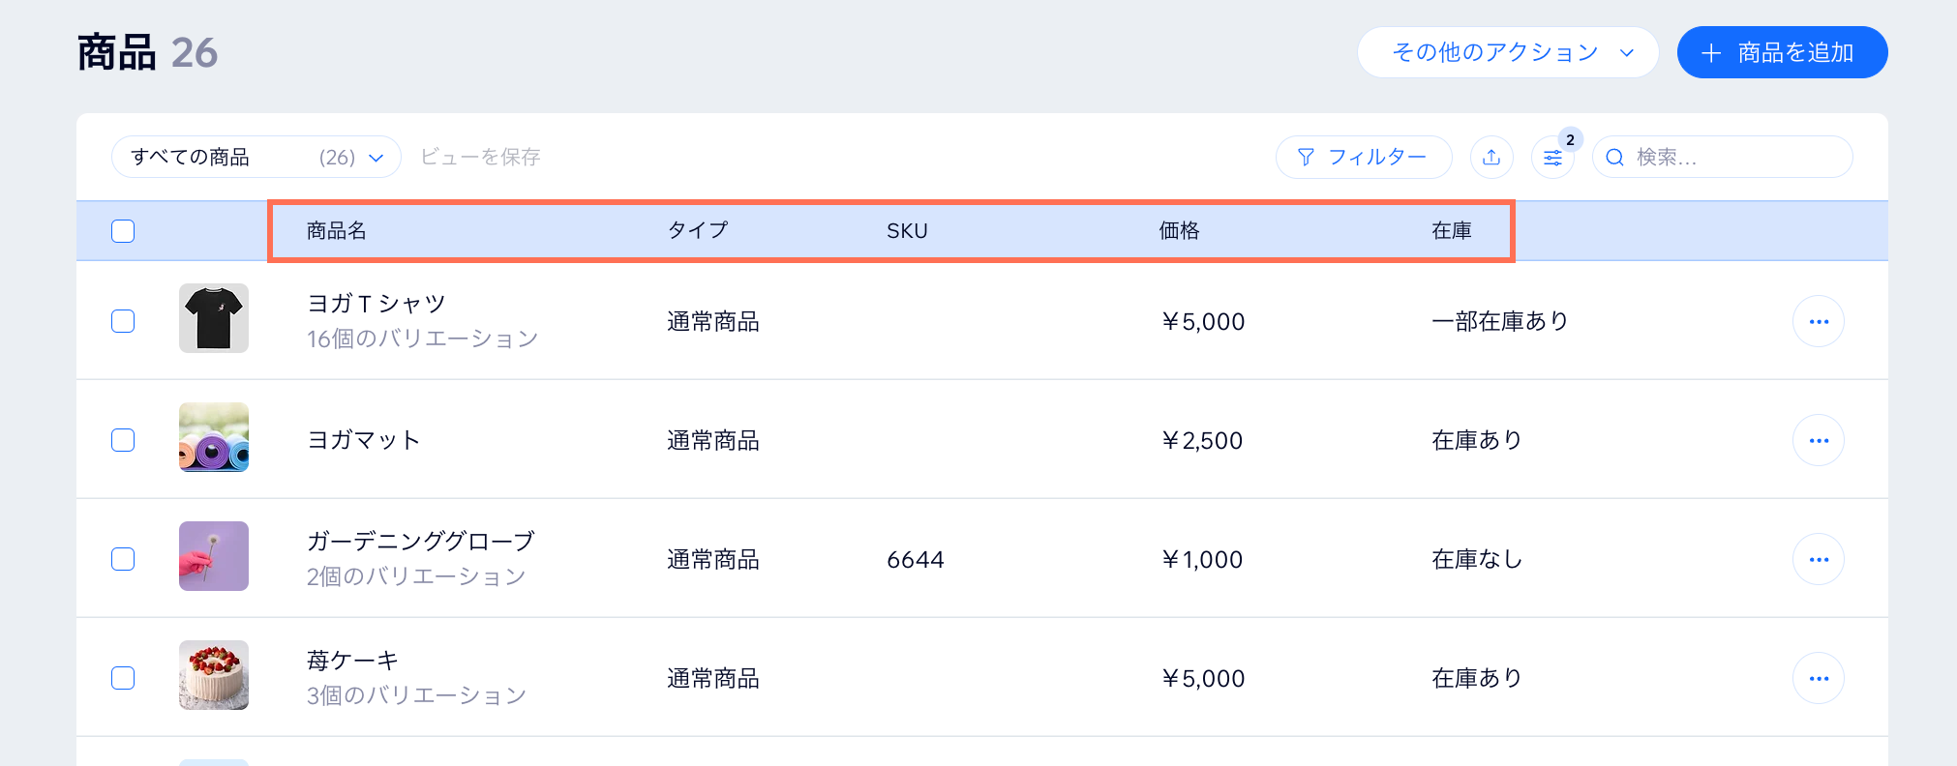The height and width of the screenshot is (766, 1957).
Task: Open more actions for ヨガマット row
Action: click(1819, 440)
